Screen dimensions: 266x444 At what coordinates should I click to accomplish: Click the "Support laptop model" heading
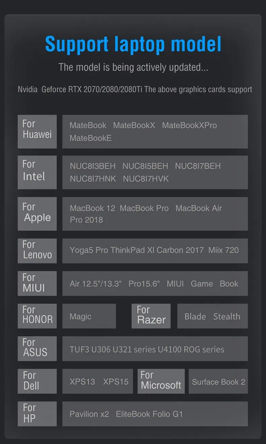pos(133,44)
